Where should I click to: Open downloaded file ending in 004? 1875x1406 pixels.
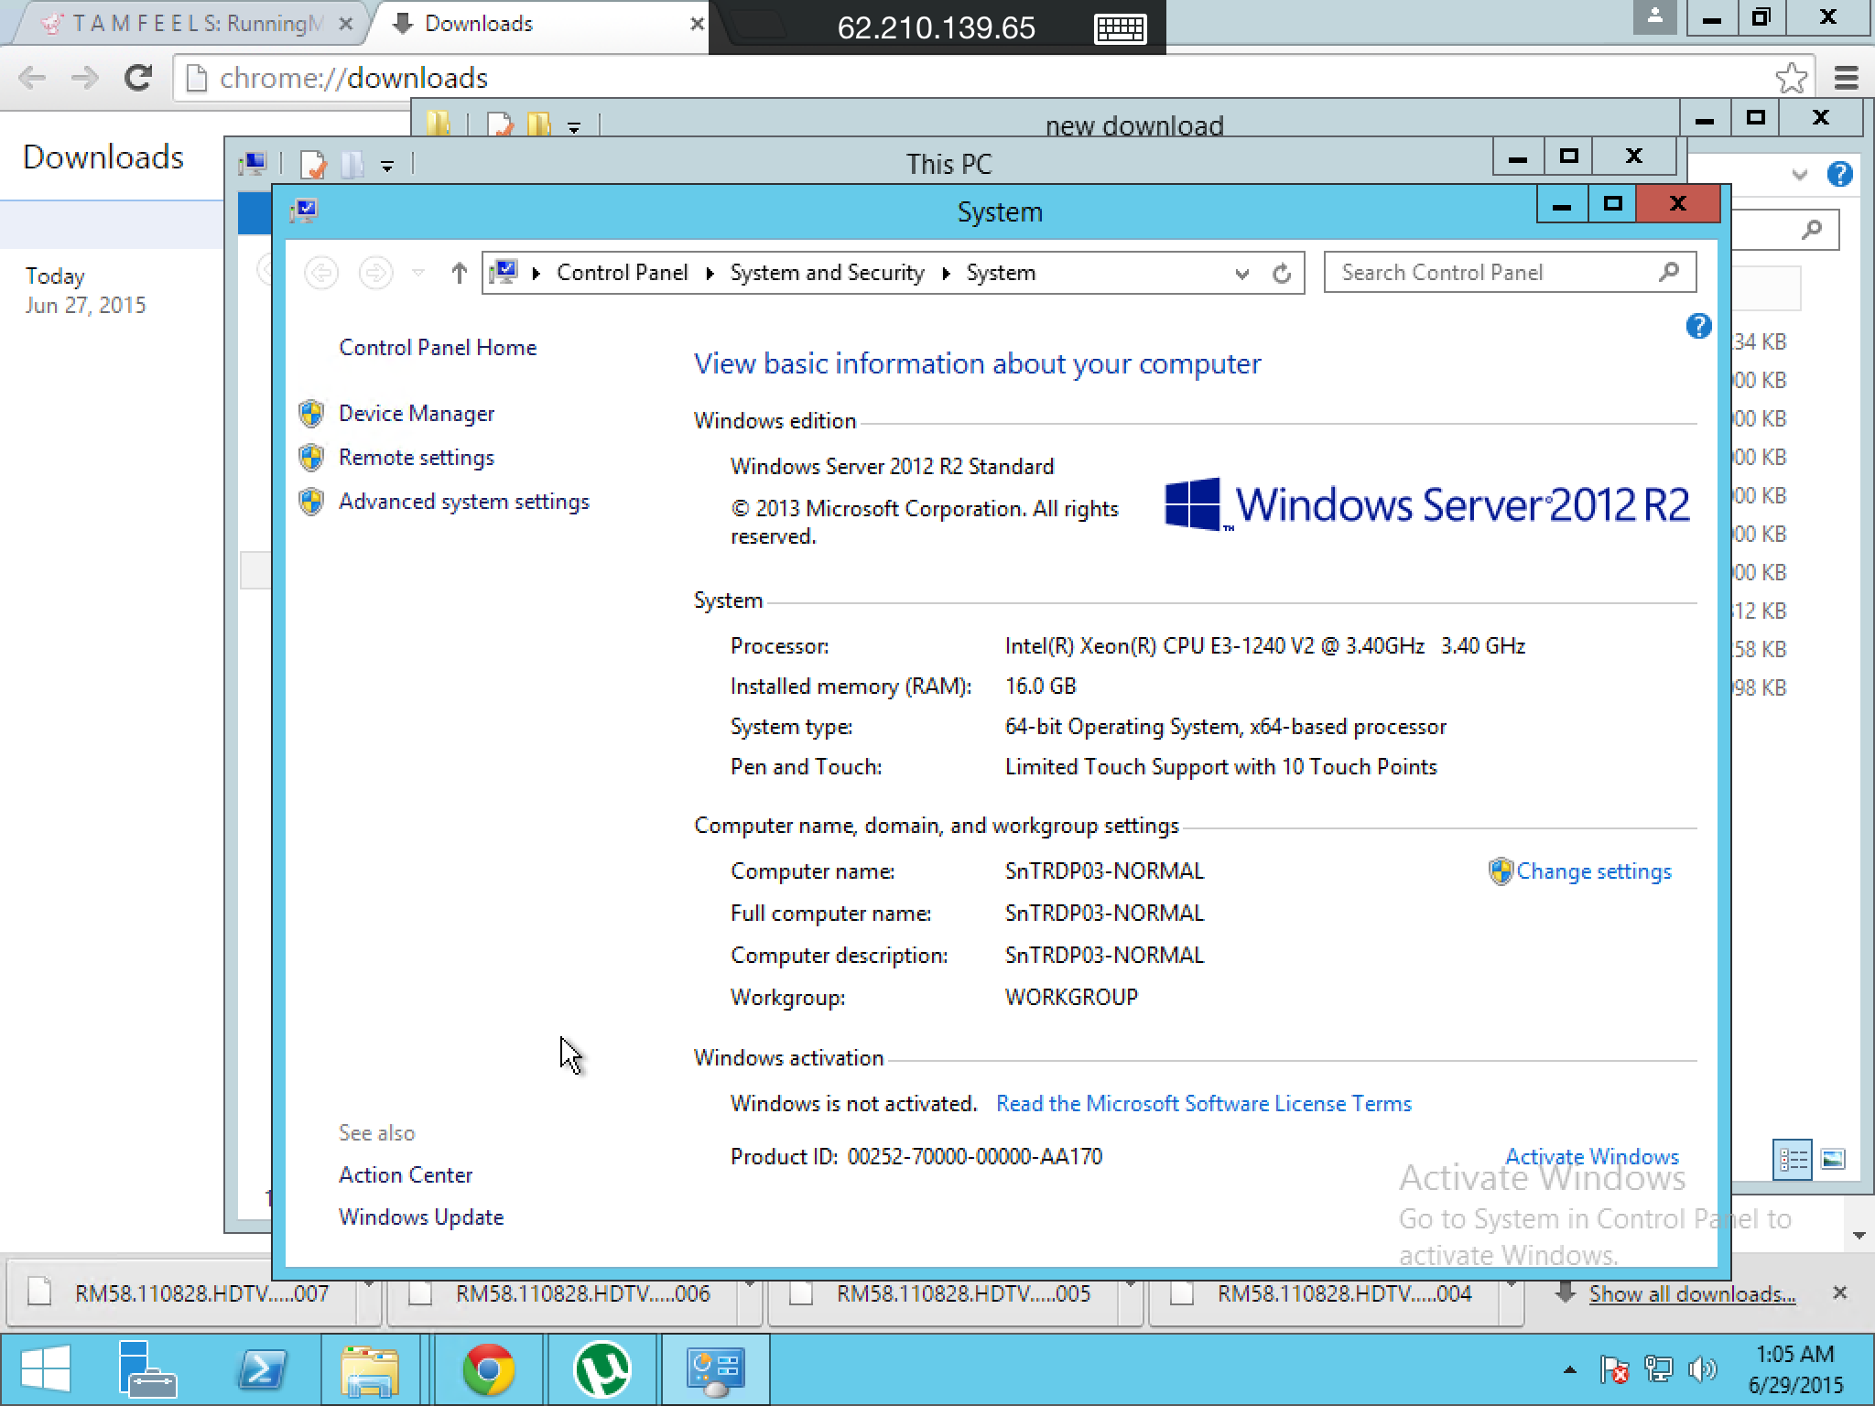pos(1325,1293)
